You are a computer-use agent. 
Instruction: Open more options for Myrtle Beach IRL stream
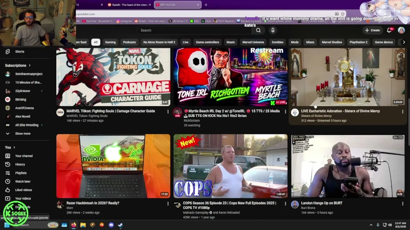click(x=285, y=111)
